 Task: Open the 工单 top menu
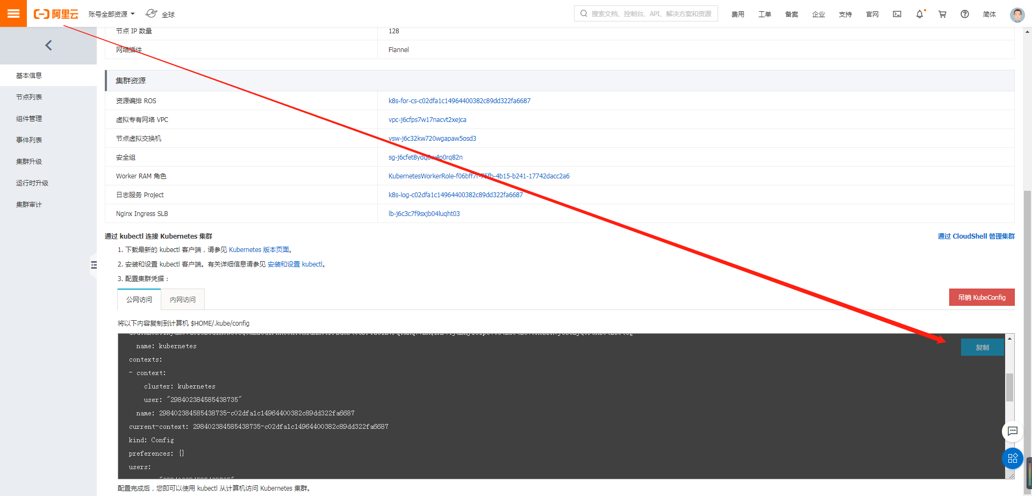[x=764, y=14]
